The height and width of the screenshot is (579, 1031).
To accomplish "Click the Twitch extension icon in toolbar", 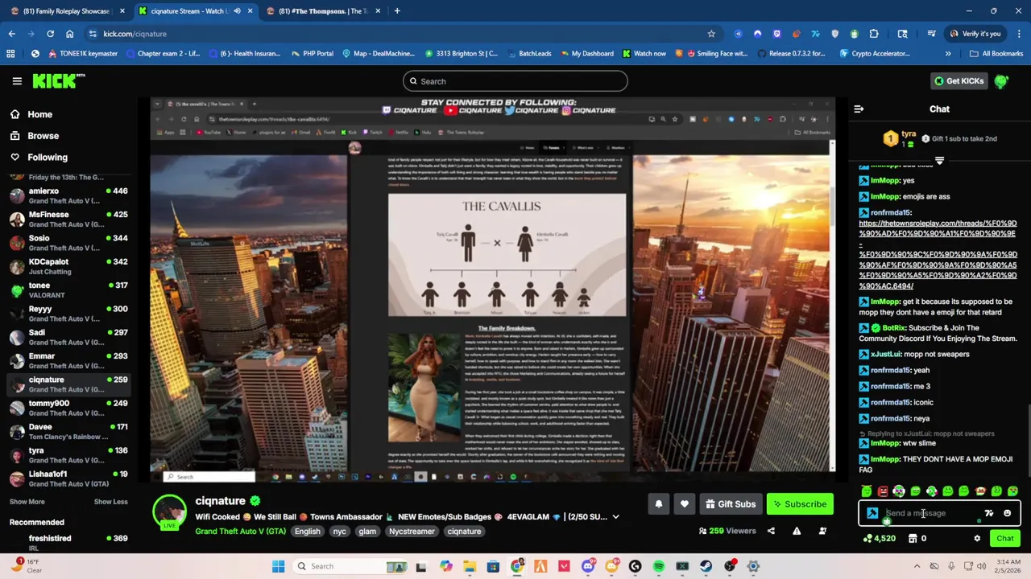I will tap(777, 34).
